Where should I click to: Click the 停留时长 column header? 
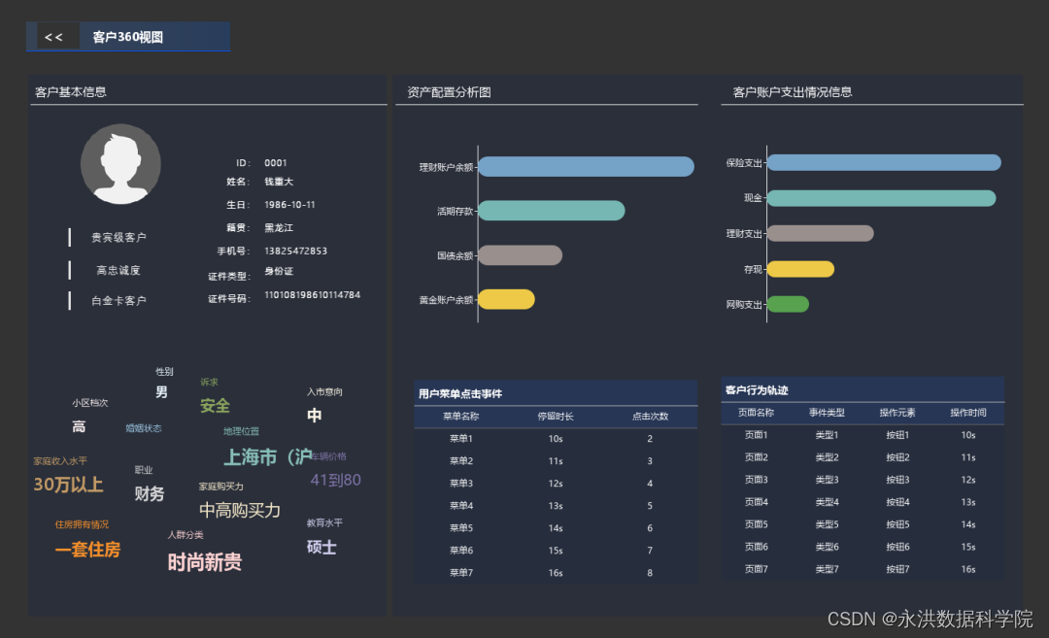[556, 416]
